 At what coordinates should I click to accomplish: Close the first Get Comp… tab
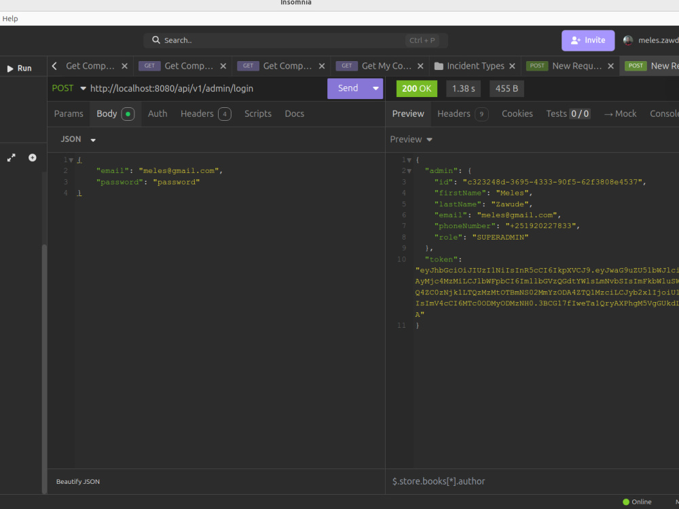(124, 66)
